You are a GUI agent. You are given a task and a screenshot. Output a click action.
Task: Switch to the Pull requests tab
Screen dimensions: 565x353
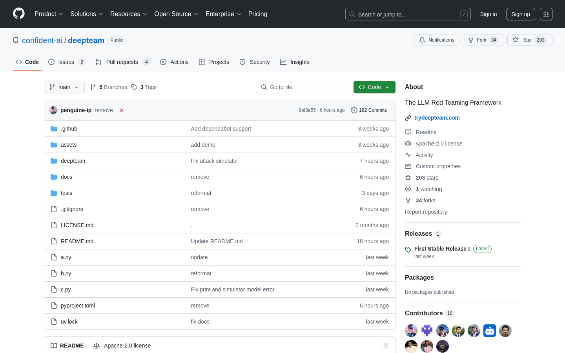pos(123,62)
